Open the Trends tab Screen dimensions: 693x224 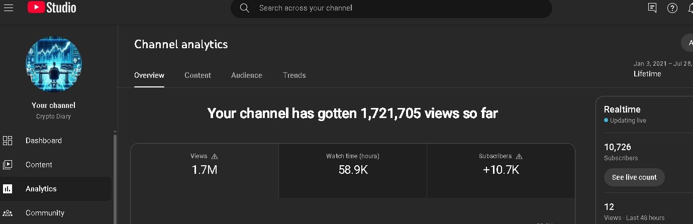point(294,75)
